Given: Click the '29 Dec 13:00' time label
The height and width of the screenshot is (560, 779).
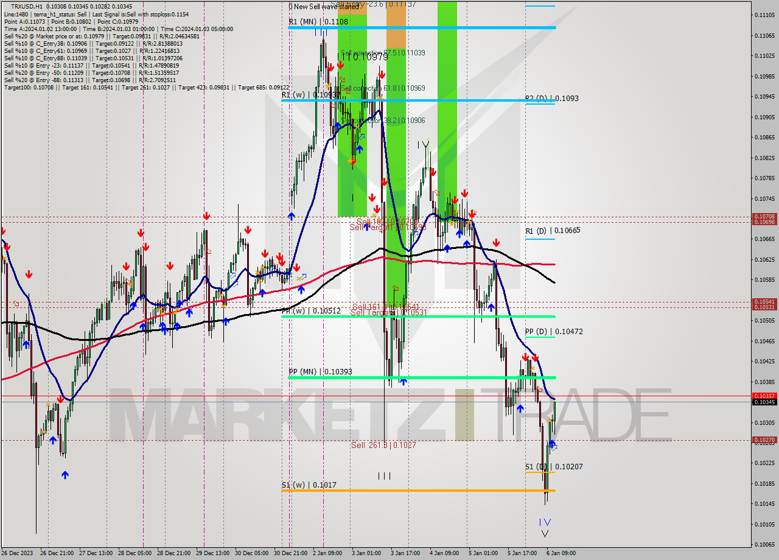Looking at the screenshot, I should pyautogui.click(x=212, y=553).
